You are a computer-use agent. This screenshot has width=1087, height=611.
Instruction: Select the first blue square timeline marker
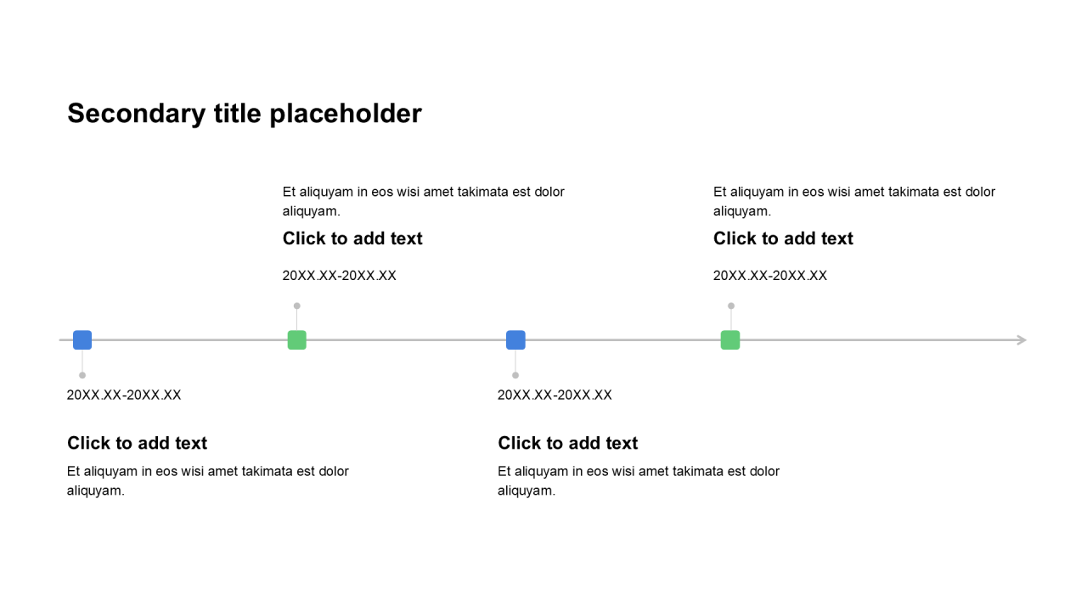pyautogui.click(x=82, y=340)
